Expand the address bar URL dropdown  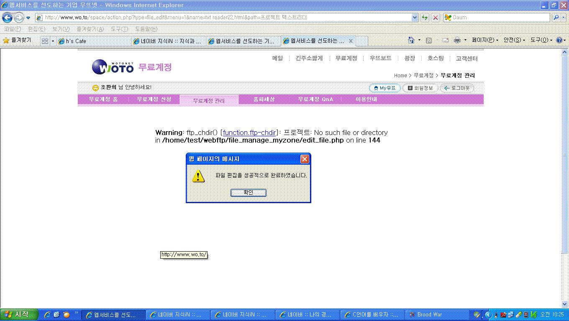click(x=415, y=18)
